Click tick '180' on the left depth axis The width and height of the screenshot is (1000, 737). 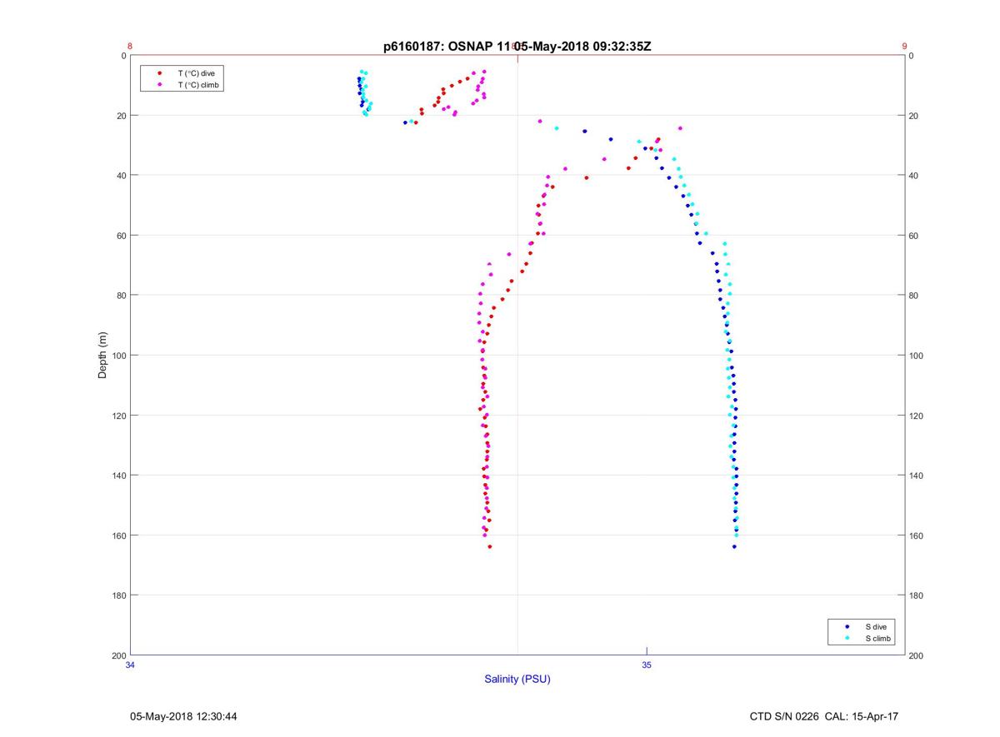pyautogui.click(x=118, y=595)
